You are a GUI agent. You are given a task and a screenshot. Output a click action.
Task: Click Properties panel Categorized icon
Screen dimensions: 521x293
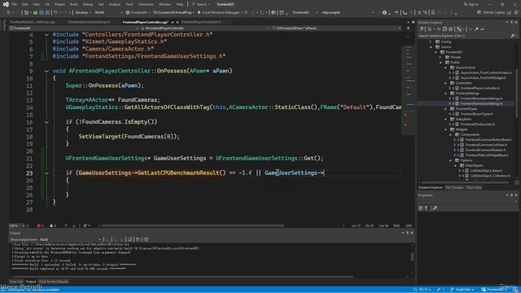click(x=421, y=208)
